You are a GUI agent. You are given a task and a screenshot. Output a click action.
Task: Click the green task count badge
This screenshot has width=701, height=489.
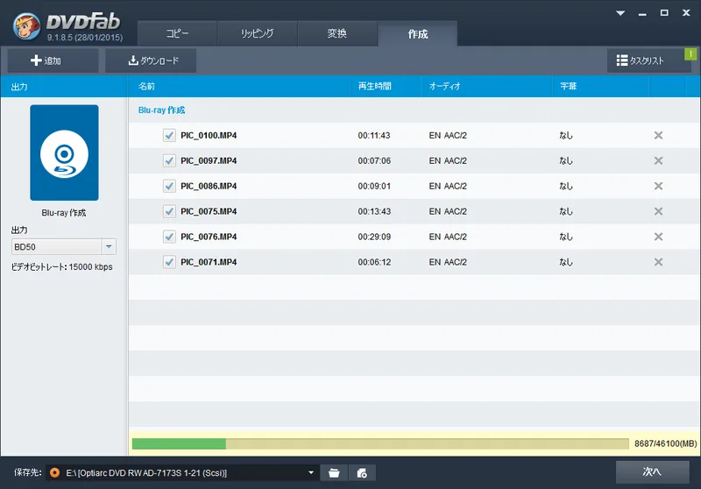(x=690, y=54)
